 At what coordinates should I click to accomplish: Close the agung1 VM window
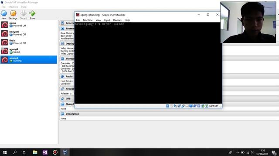click(217, 15)
